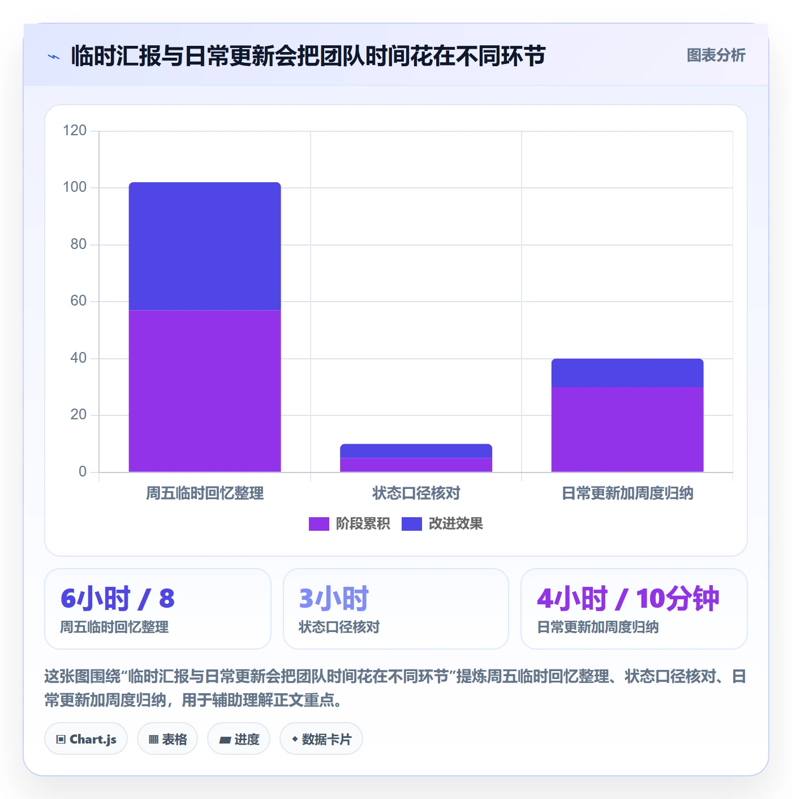Open the 6小时 / 8 stat card
Image resolution: width=792 pixels, height=799 pixels.
(x=158, y=609)
